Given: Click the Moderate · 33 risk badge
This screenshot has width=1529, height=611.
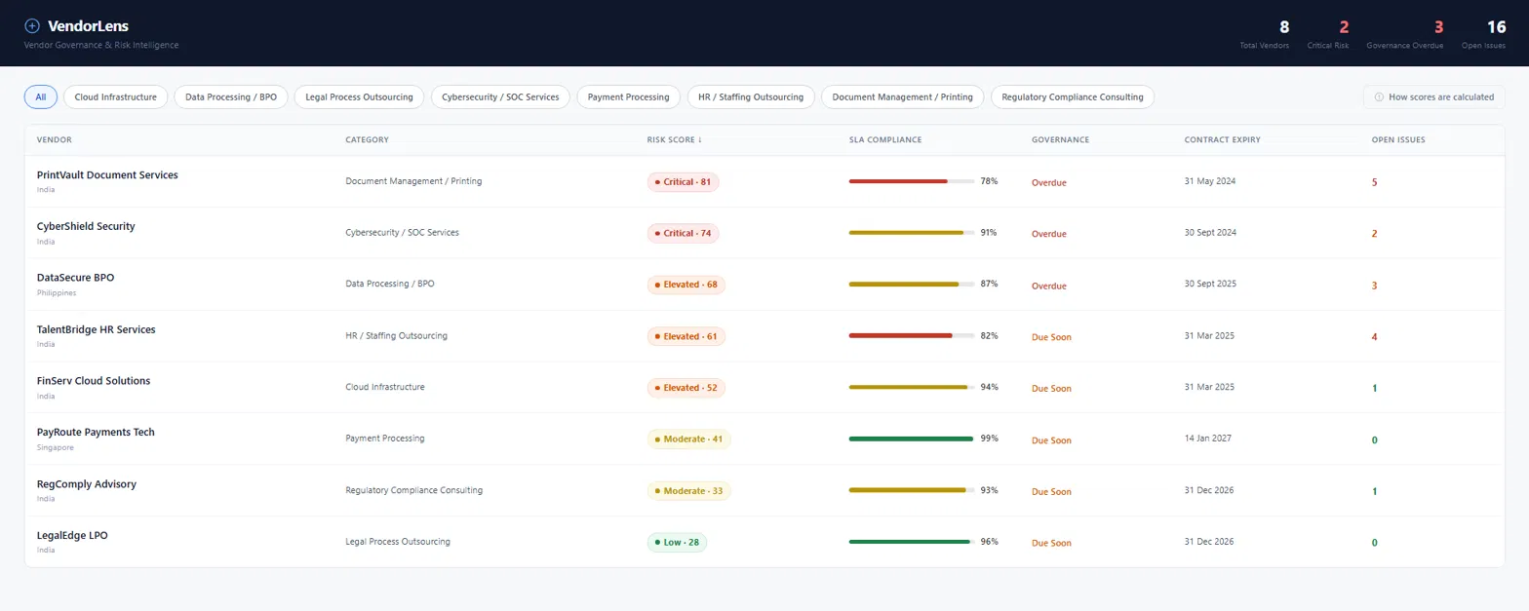Looking at the screenshot, I should pyautogui.click(x=688, y=491).
